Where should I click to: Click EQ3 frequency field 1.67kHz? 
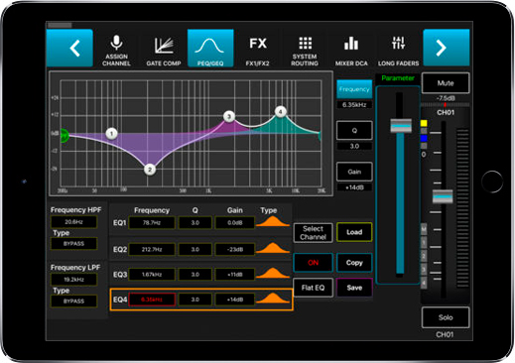tap(152, 275)
